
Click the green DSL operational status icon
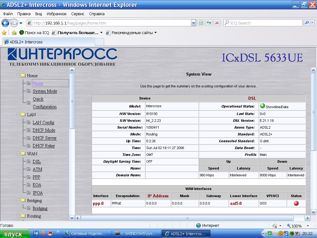[263, 106]
